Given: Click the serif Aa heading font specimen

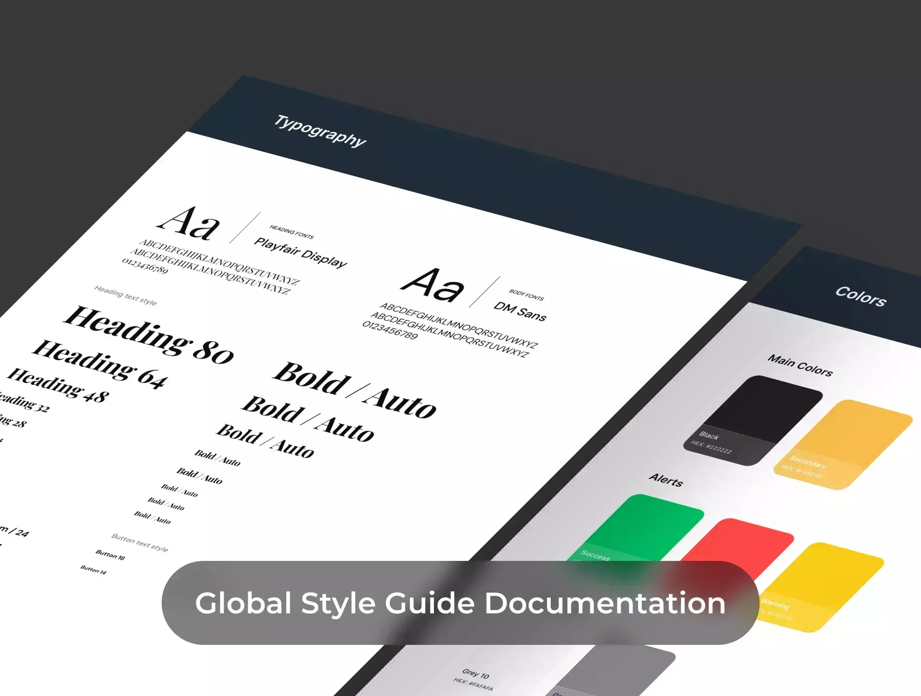Looking at the screenshot, I should (x=189, y=223).
